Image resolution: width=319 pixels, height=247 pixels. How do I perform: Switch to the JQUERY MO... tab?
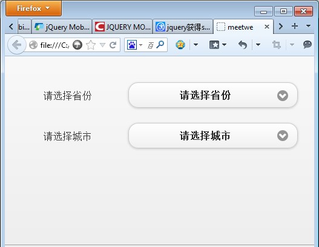point(122,27)
